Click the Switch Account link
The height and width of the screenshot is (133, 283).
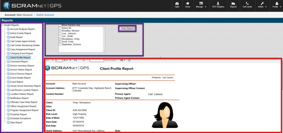pyautogui.click(x=45, y=15)
